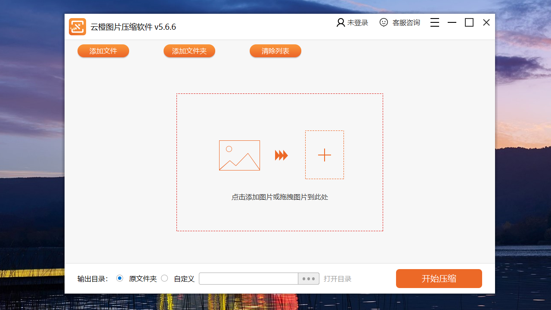
Task: Click the orange app logo icon
Action: click(77, 26)
